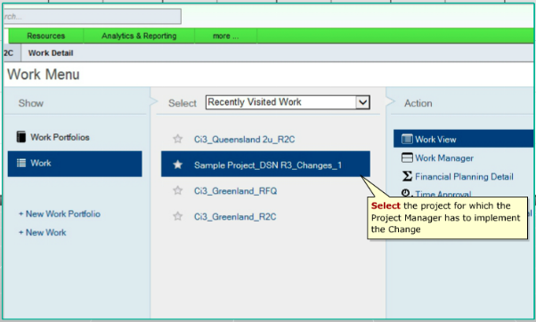
Task: Select Sample Project_DSN R3_Changes_1
Action: (265, 164)
